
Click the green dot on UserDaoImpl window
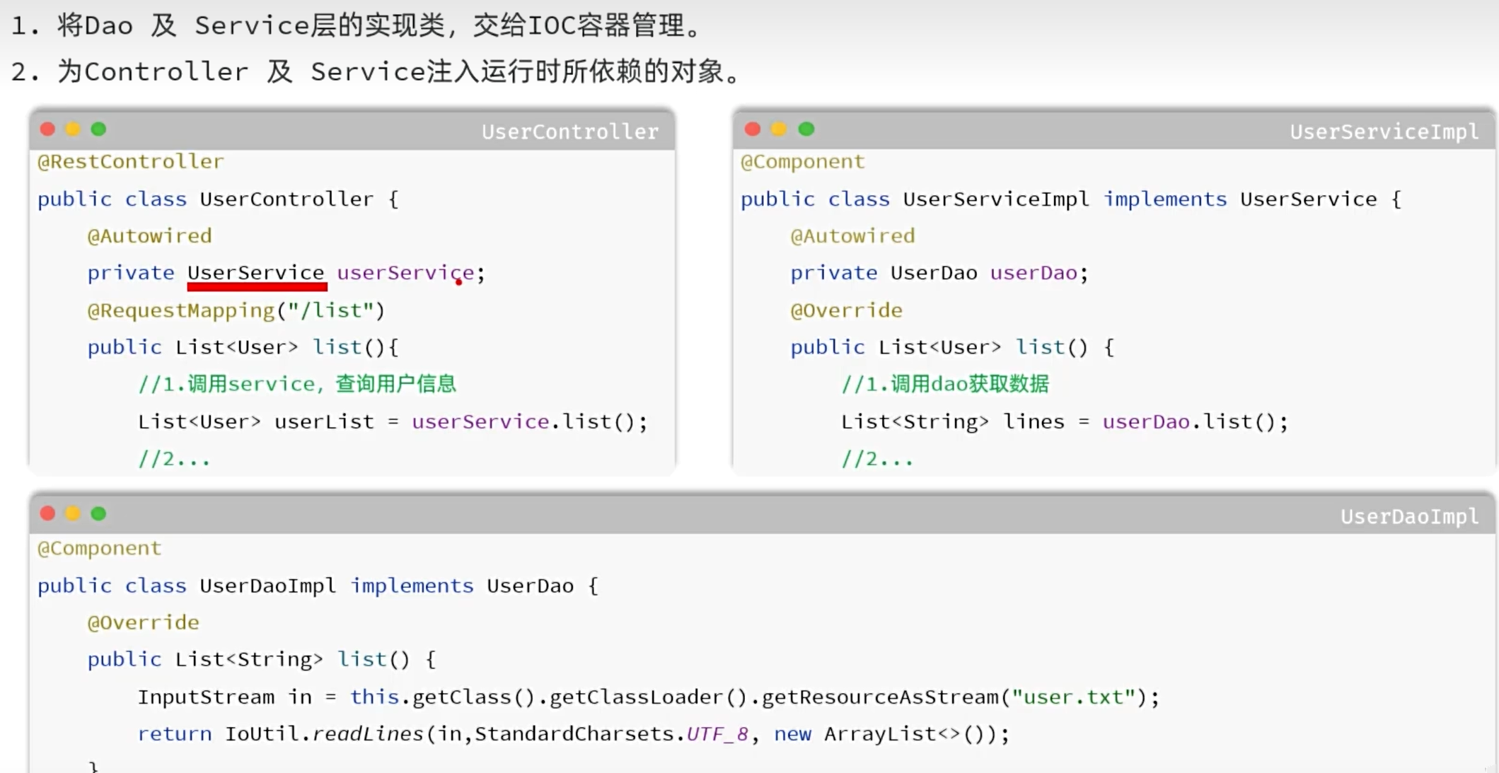tap(98, 513)
